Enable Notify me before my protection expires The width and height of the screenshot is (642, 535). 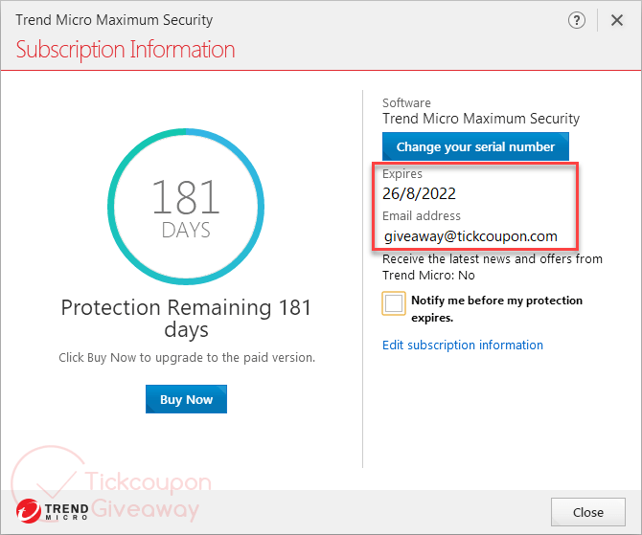394,303
